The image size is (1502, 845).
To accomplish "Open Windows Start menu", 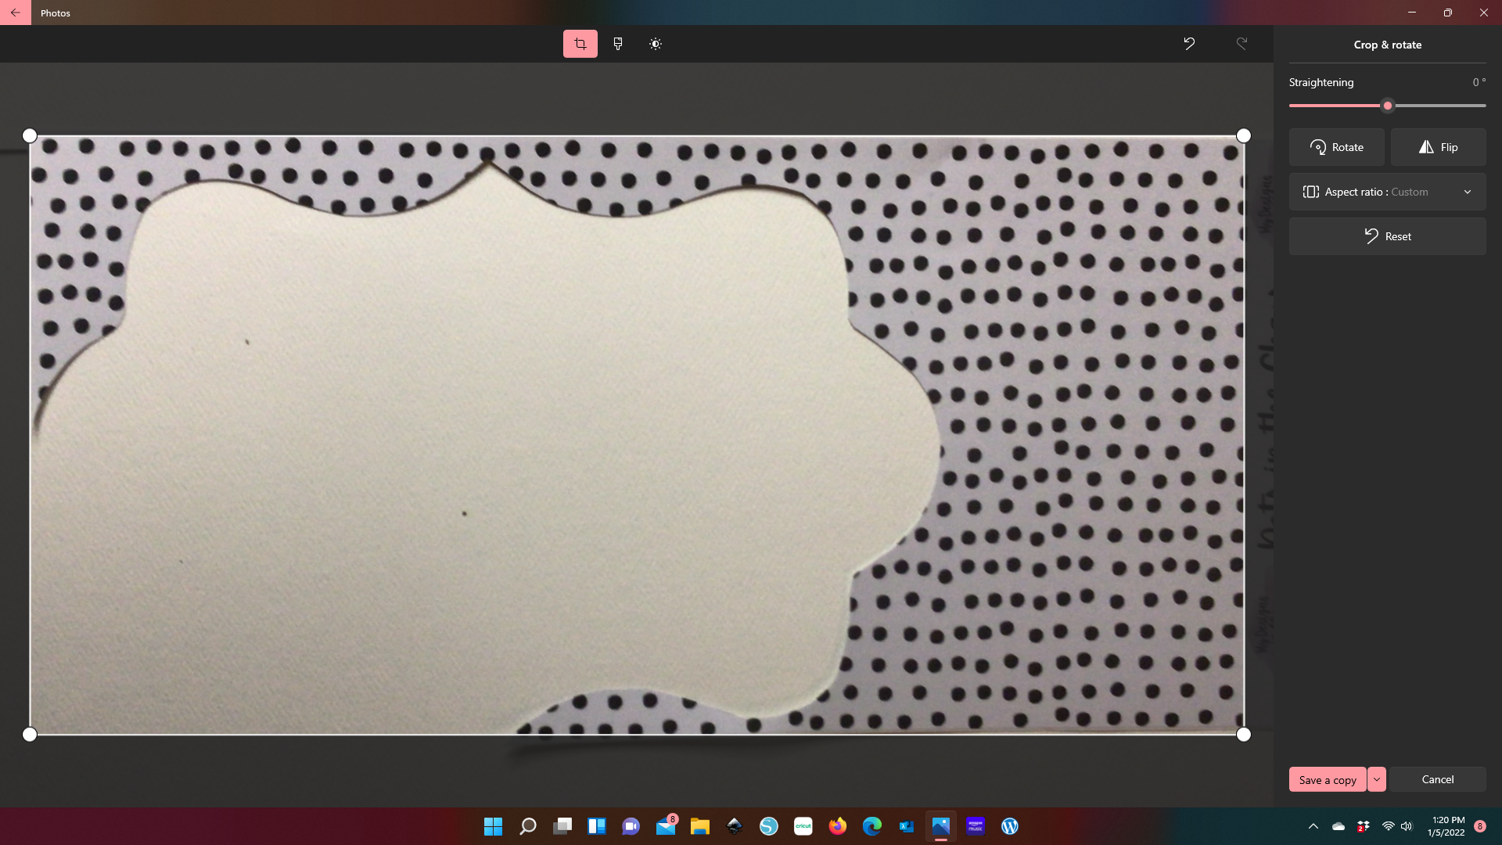I will click(x=493, y=826).
